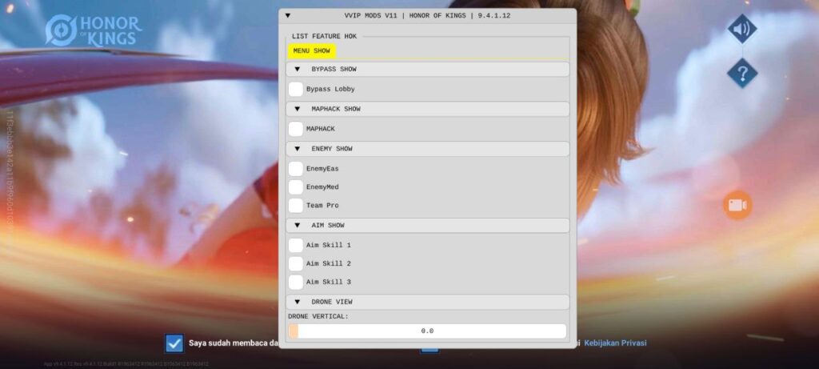This screenshot has width=819, height=369.
Task: Check the Aim Skill 3 checkbox
Action: (296, 282)
